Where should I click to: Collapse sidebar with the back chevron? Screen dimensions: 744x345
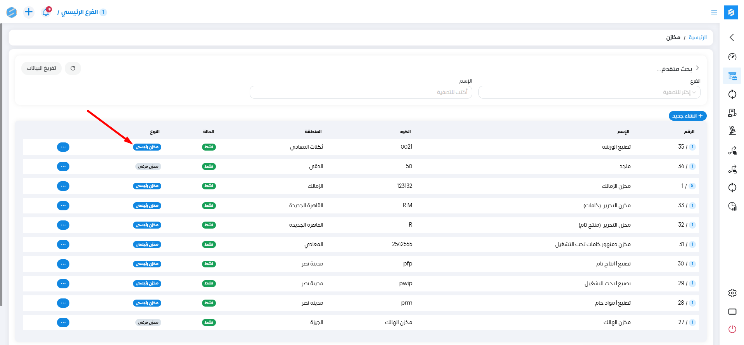[x=732, y=37]
